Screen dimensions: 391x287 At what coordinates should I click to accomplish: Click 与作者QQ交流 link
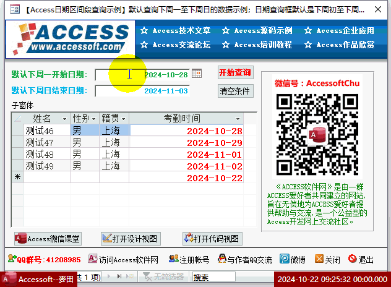(x=244, y=260)
